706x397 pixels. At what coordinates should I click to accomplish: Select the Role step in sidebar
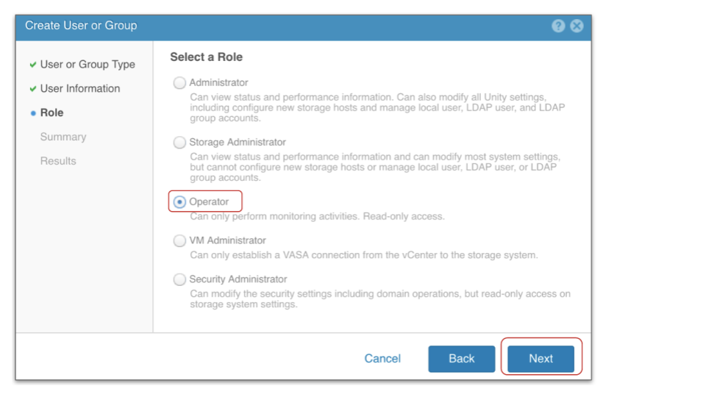(51, 113)
